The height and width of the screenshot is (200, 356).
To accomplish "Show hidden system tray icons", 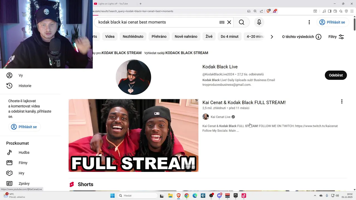I will [315, 196].
